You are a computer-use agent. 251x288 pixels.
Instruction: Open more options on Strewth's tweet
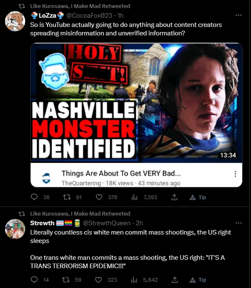[238, 223]
